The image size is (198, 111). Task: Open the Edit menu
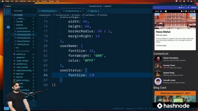pyautogui.click(x=16, y=1)
